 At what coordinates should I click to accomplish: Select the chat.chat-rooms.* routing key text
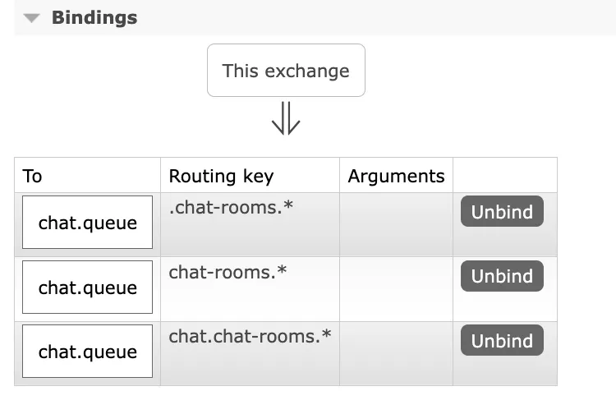(250, 336)
